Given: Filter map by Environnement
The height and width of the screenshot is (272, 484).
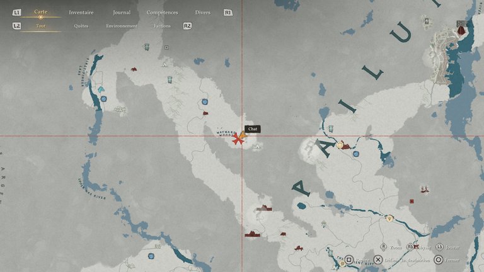Looking at the screenshot, I should [122, 26].
